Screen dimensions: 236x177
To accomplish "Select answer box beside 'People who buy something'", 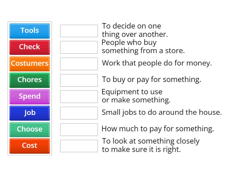I will tap(79, 47).
